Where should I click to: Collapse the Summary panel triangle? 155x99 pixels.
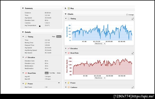[x=23, y=8]
